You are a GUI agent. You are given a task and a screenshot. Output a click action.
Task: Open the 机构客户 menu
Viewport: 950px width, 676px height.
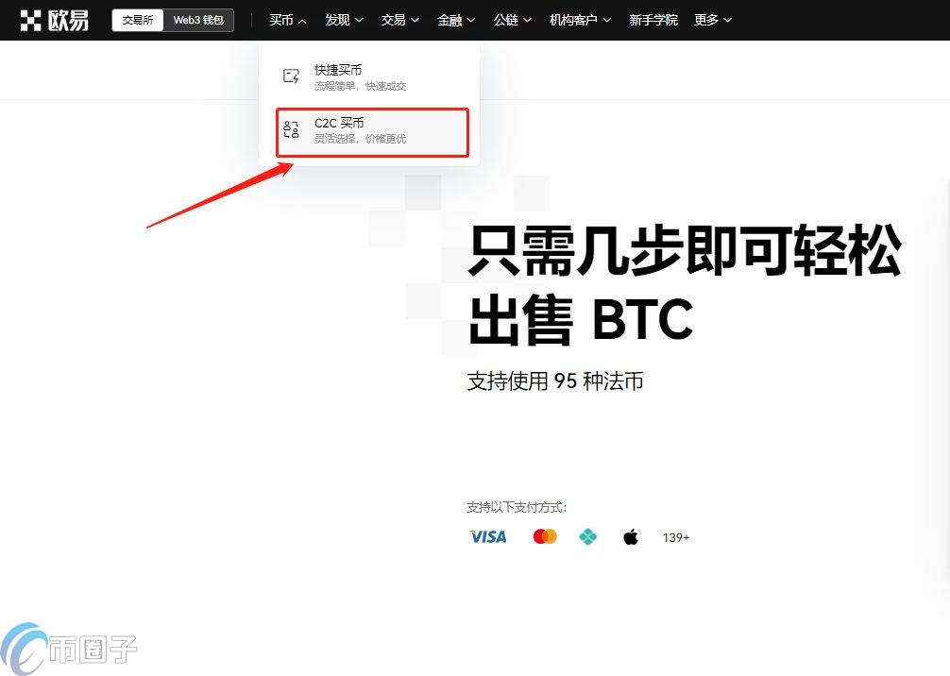[x=580, y=20]
